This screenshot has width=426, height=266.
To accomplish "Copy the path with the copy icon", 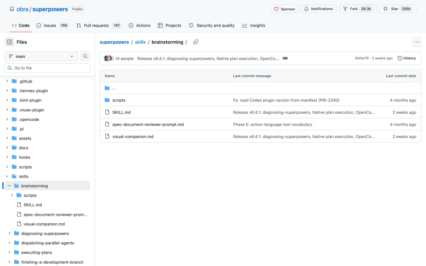I will (x=196, y=42).
